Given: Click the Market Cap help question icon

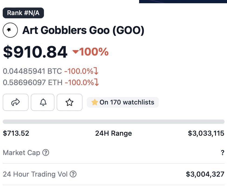Looking at the screenshot, I should [46, 153].
